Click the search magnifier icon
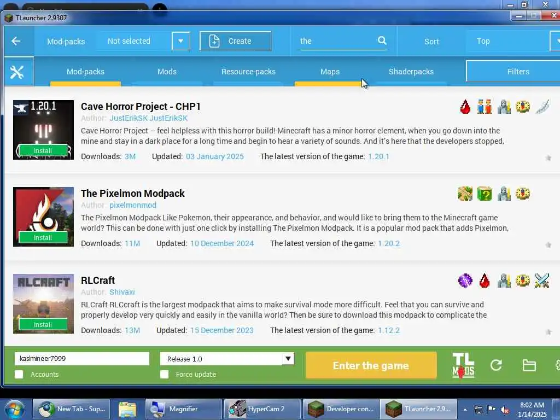Image resolution: width=560 pixels, height=420 pixels. 382,40
